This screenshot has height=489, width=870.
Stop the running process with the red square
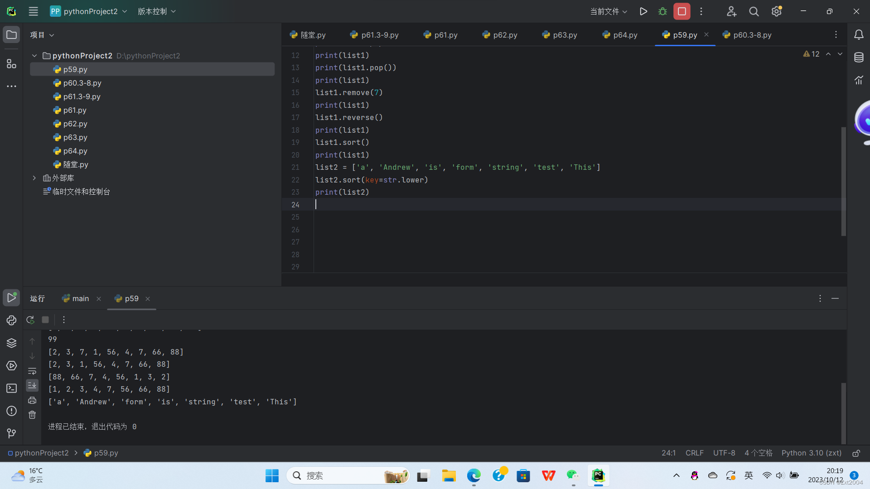click(681, 11)
